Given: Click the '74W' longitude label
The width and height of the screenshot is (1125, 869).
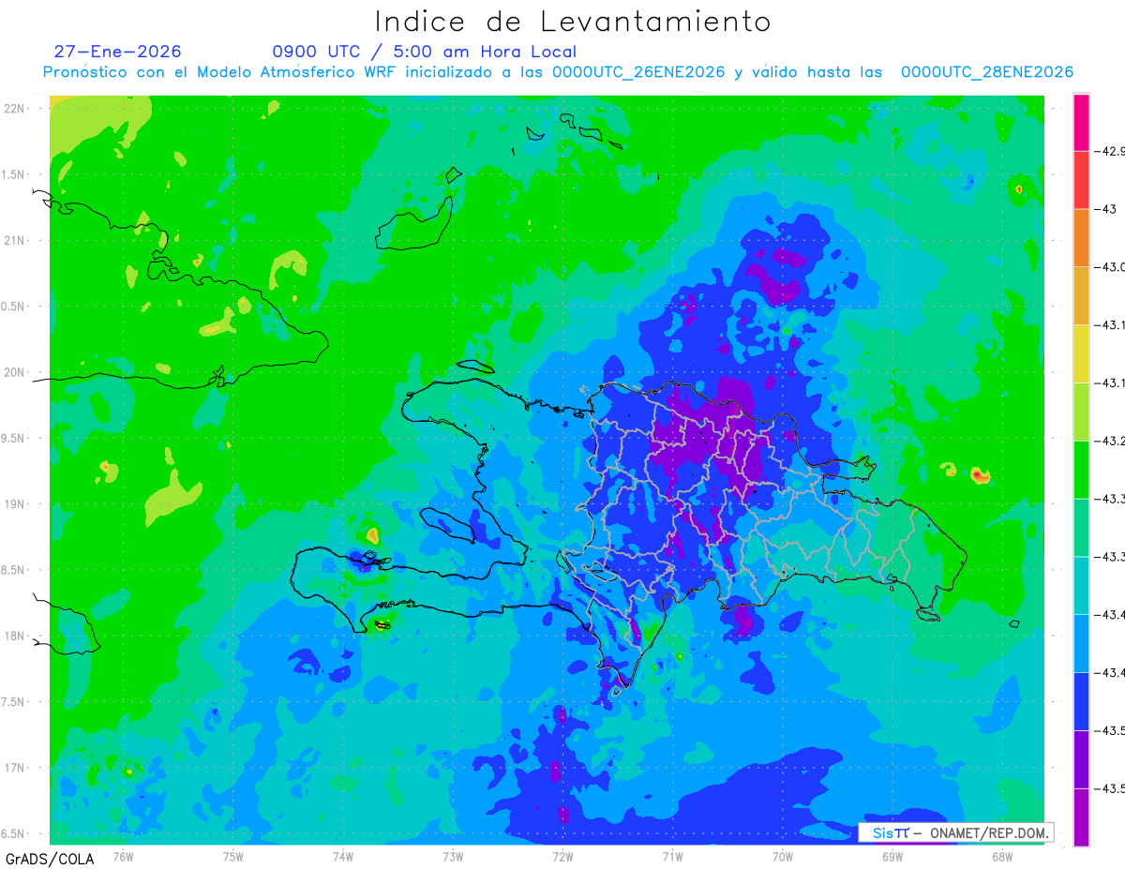Looking at the screenshot, I should point(342,855).
